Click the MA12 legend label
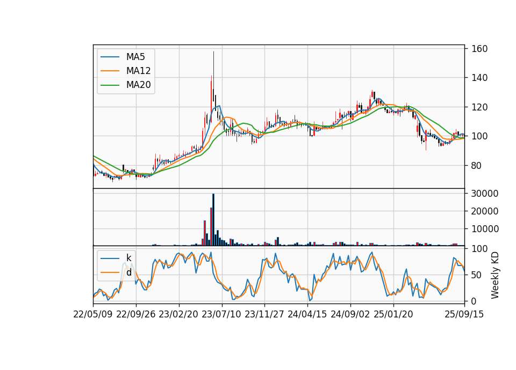This screenshot has height=370, width=516. coord(138,71)
